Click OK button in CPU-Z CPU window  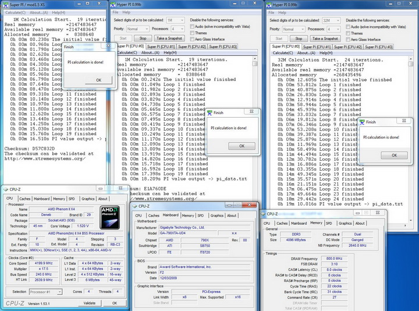point(115,303)
